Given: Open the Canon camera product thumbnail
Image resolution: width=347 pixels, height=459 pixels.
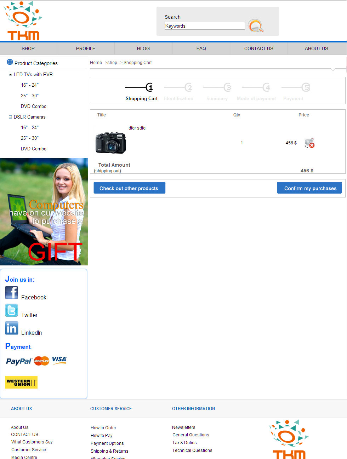Looking at the screenshot, I should (111, 143).
